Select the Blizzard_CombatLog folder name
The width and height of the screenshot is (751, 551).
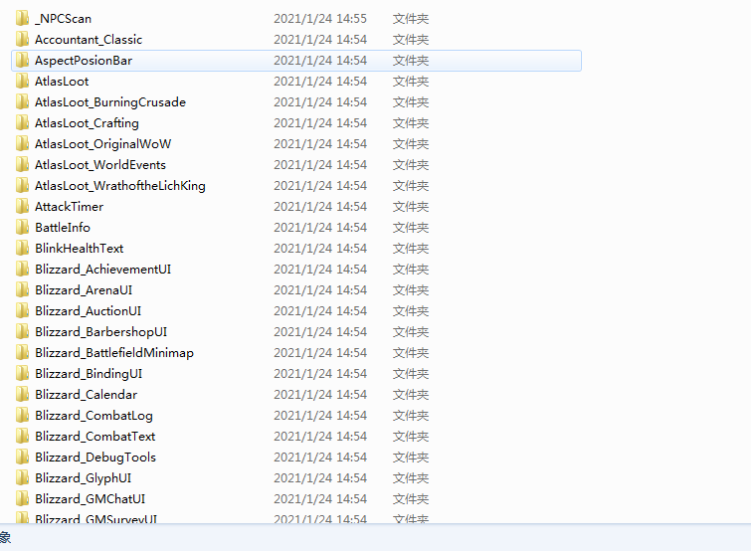tap(94, 416)
